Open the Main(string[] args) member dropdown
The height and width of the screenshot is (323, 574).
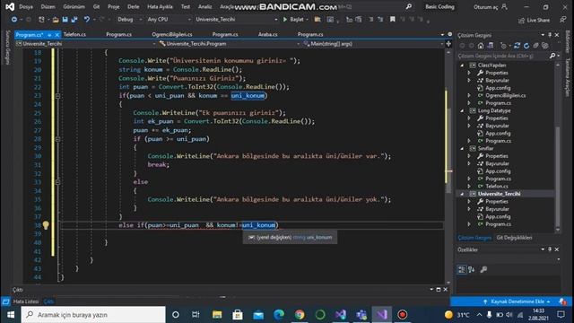coord(373,44)
